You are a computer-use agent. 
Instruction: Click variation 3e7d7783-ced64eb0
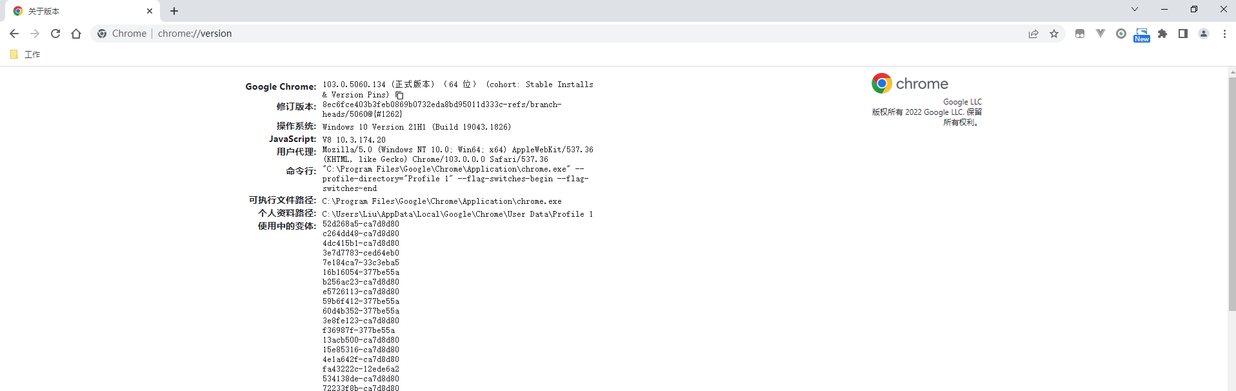coord(361,253)
